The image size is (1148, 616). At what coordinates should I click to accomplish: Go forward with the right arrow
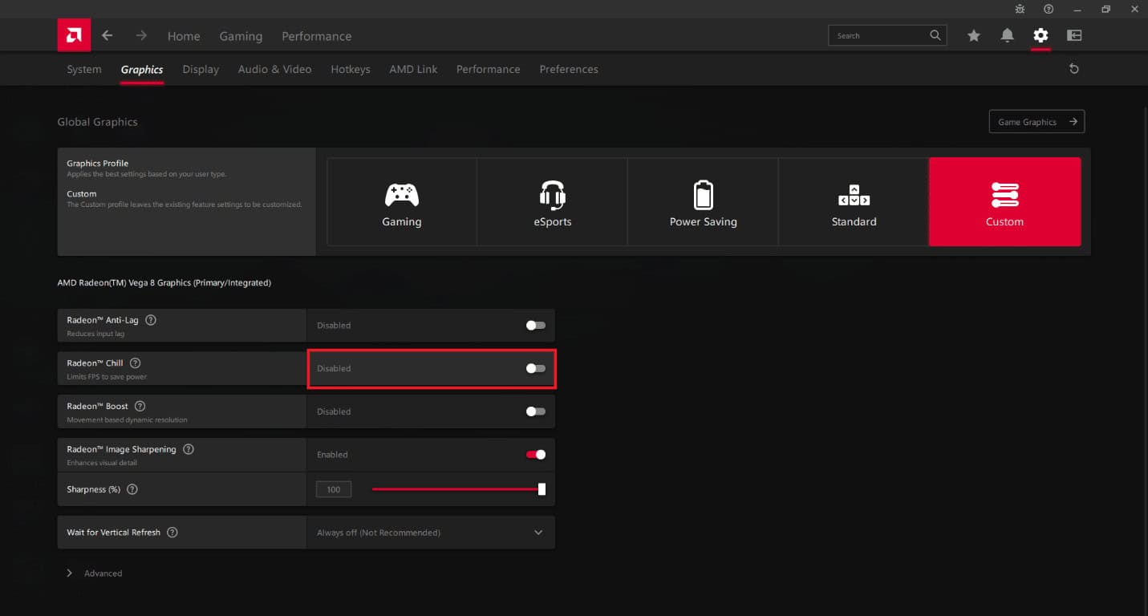141,35
